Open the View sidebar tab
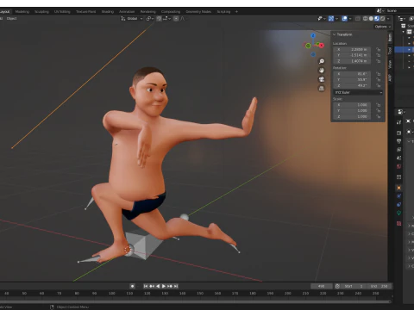Viewport: 414px width, 310px height. [x=390, y=65]
